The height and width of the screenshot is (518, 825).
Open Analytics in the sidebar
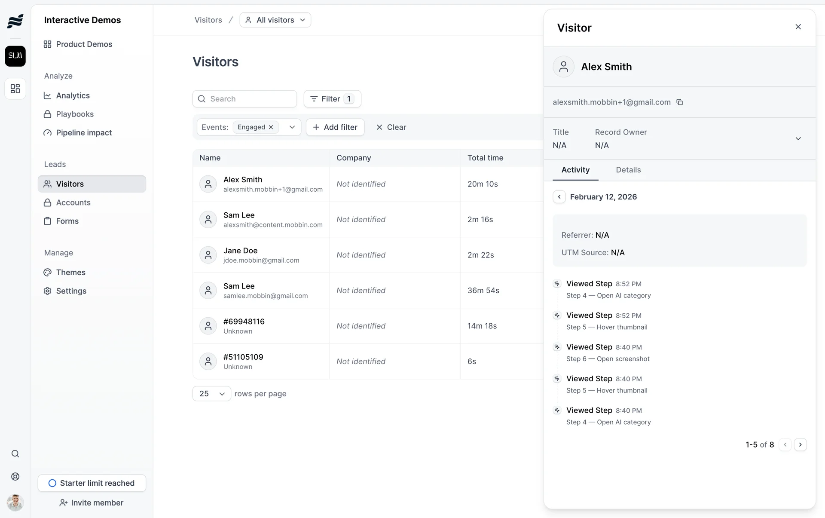pos(73,96)
